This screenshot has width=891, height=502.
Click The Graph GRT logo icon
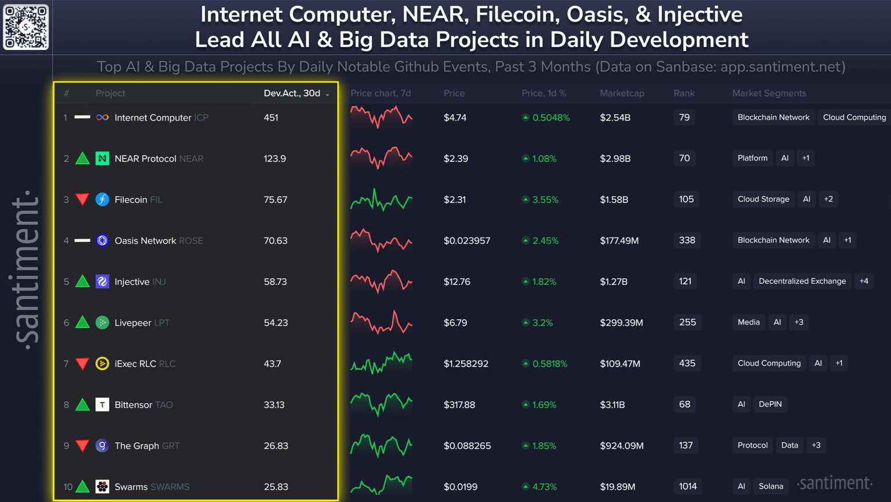pos(102,446)
